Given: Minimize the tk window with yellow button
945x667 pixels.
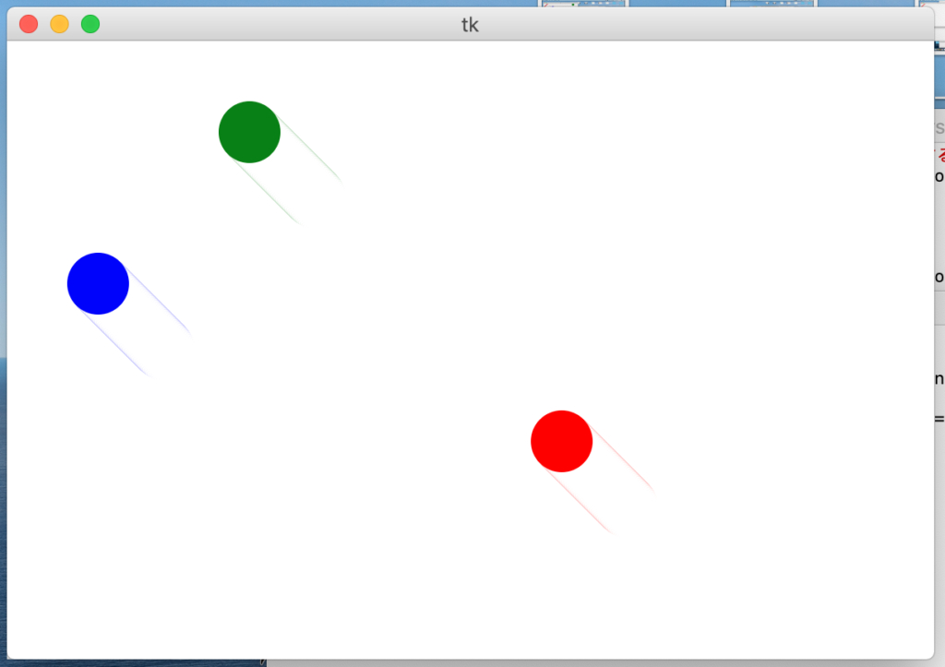Looking at the screenshot, I should 60,24.
